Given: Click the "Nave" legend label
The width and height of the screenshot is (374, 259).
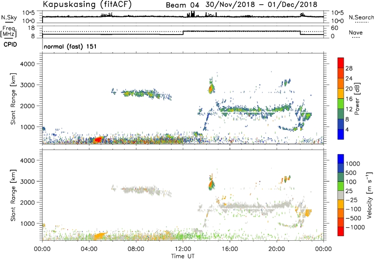Looking at the screenshot, I should click(356, 32).
